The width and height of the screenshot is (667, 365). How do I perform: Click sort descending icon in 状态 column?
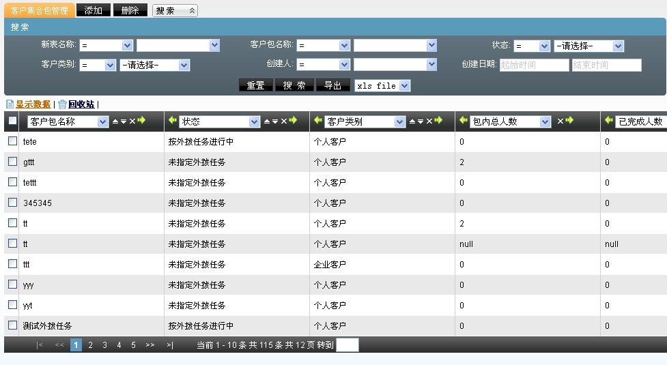coord(275,121)
